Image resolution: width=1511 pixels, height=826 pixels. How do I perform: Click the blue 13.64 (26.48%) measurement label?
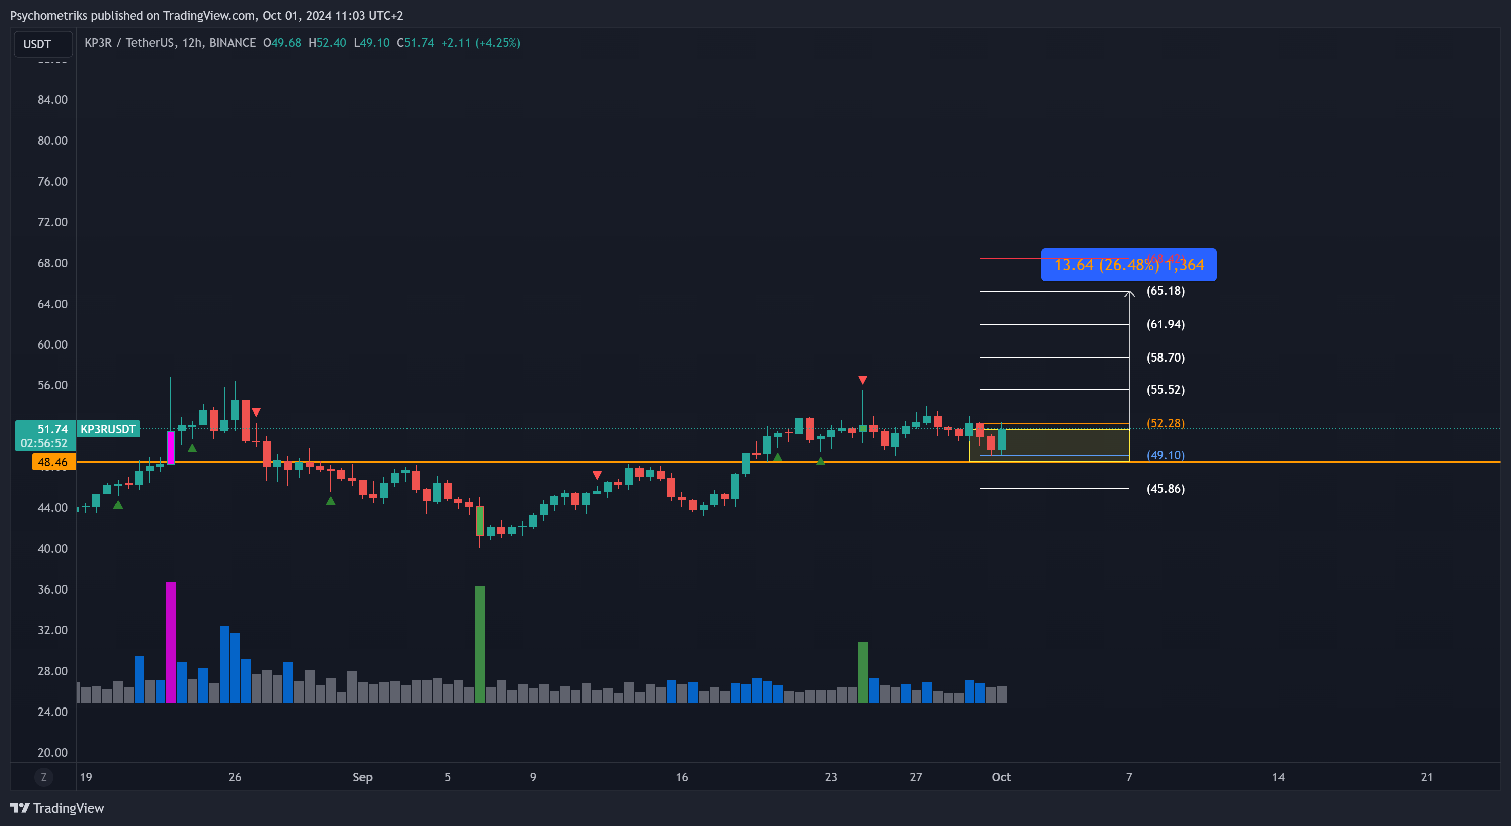pyautogui.click(x=1129, y=265)
